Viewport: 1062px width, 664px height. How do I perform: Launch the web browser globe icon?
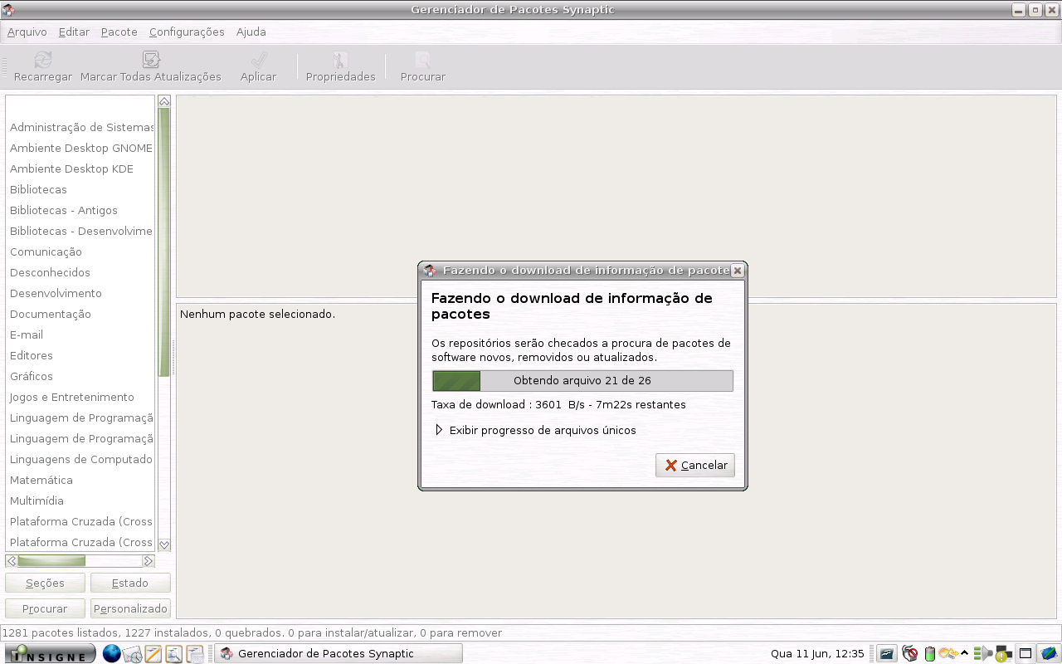click(x=111, y=654)
